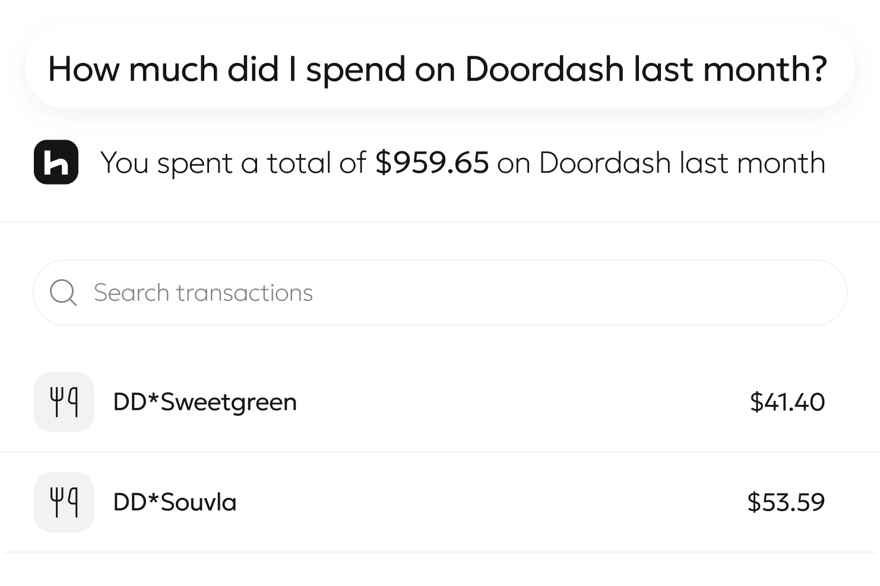Viewport: 880px width, 586px height.
Task: Click the divider line below the assistant answer
Action: pos(440,222)
